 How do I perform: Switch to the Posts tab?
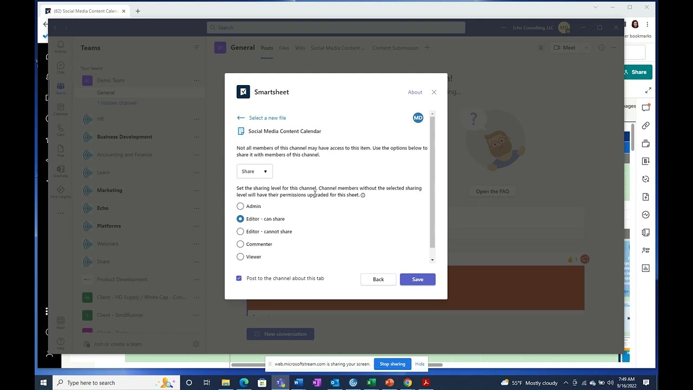(267, 48)
